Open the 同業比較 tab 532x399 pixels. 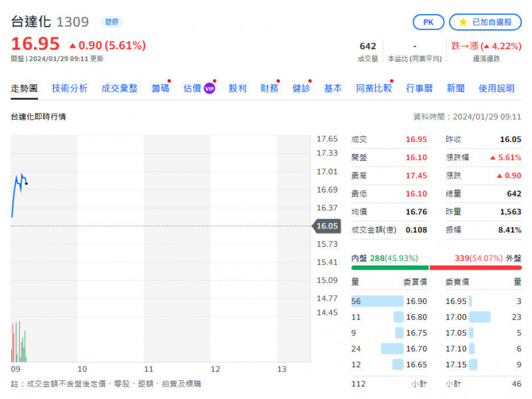pyautogui.click(x=374, y=88)
